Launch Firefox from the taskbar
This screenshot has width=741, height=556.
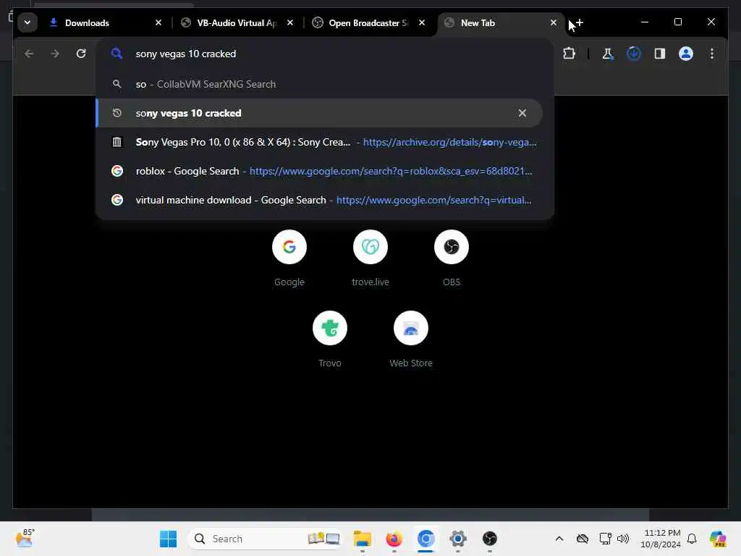click(x=394, y=539)
